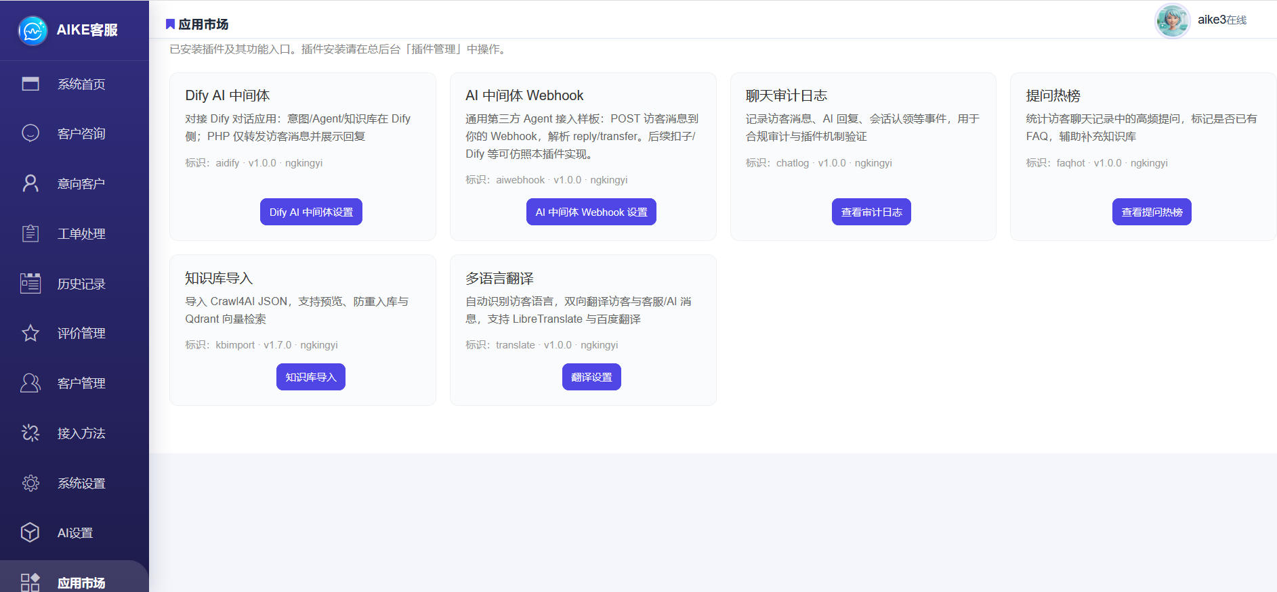Click the 聊天审计日志 card title
The height and width of the screenshot is (592, 1277).
(x=787, y=95)
